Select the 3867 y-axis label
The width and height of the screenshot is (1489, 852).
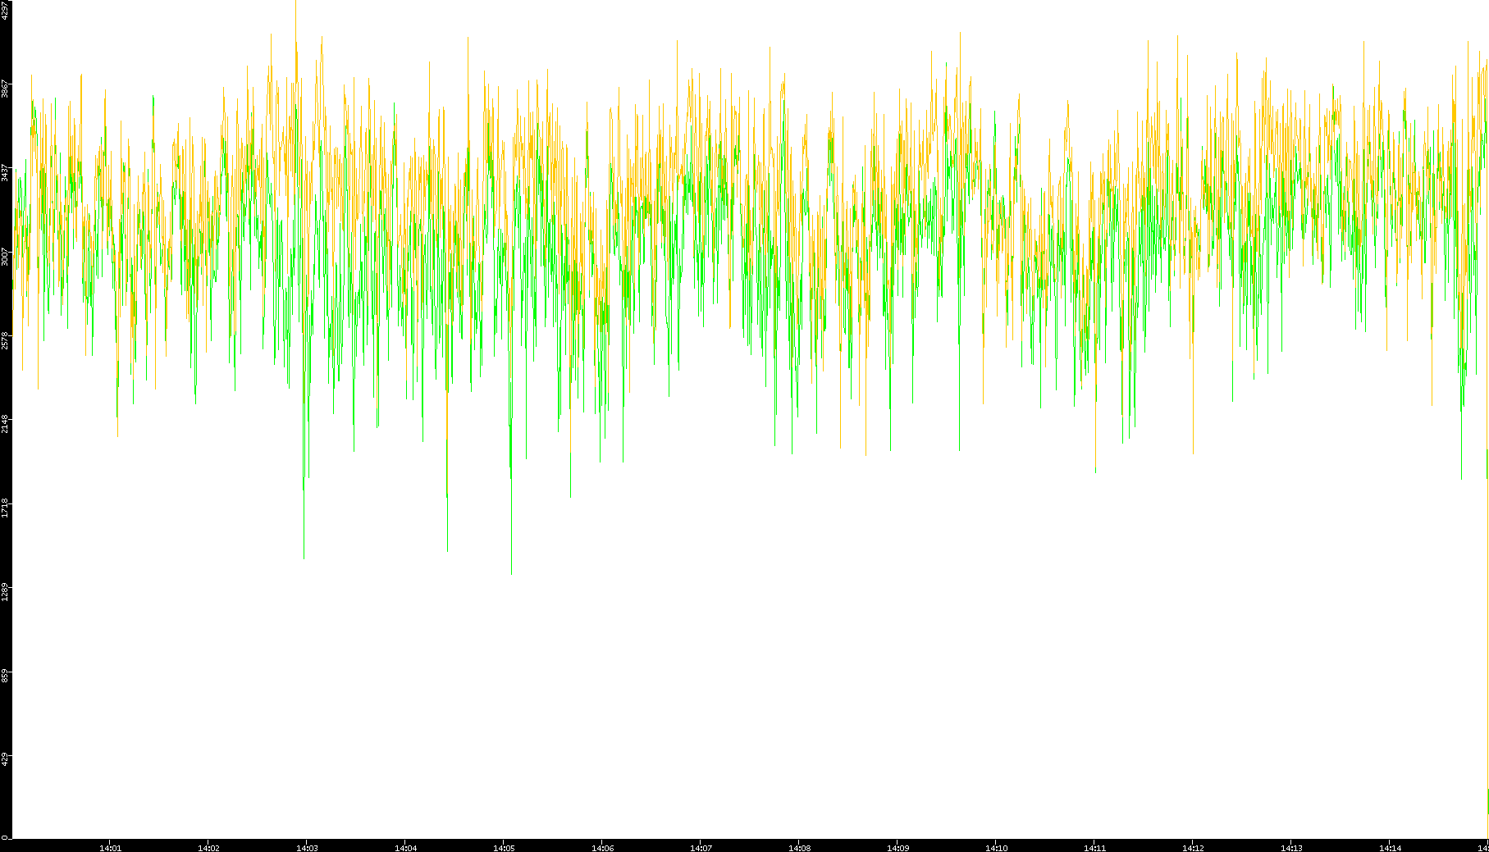(5, 89)
